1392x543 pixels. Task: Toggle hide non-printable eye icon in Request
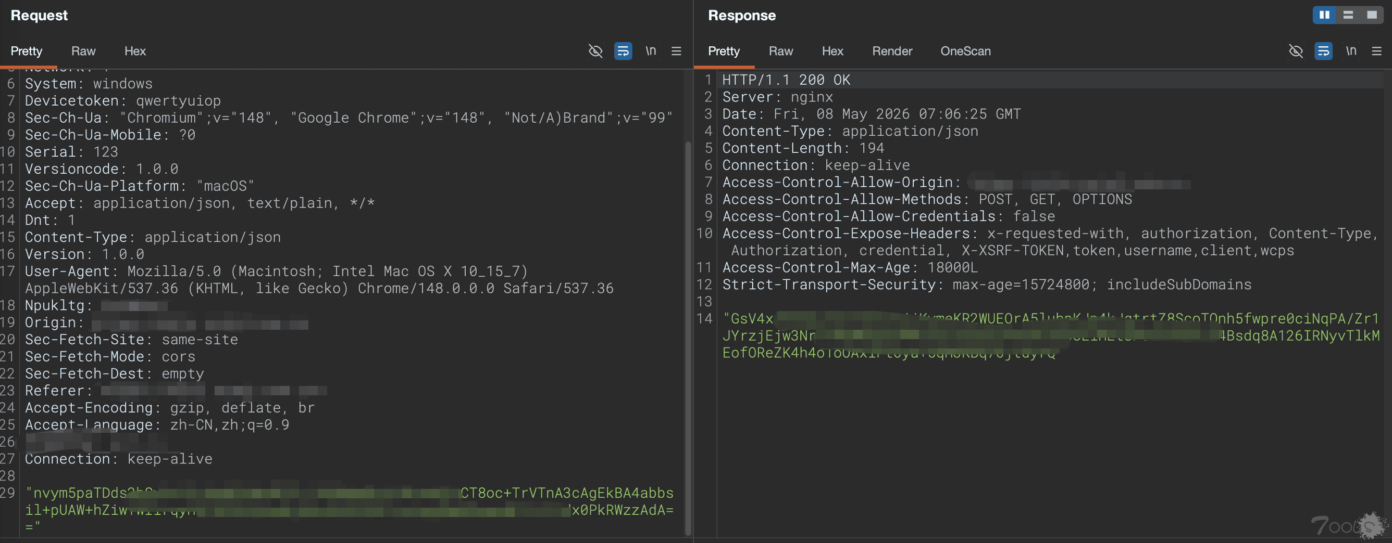point(595,51)
